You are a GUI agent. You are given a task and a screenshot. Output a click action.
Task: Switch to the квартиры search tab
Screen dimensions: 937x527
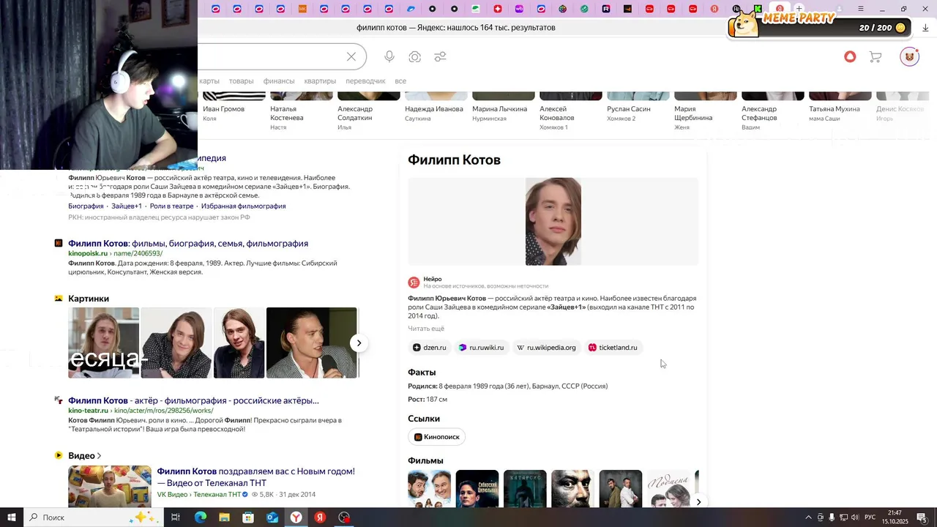(320, 81)
